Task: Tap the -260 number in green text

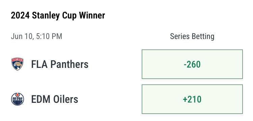Action: click(x=192, y=65)
